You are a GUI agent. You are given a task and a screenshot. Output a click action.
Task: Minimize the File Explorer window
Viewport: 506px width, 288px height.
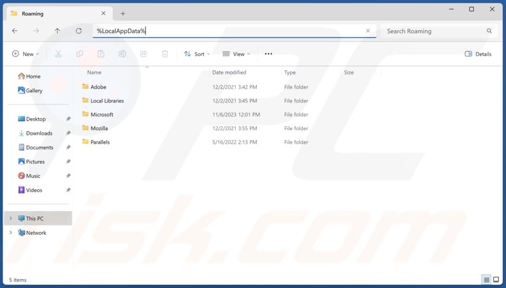click(x=452, y=9)
